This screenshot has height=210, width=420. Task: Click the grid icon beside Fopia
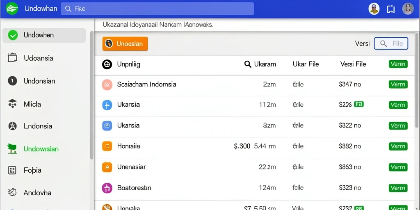click(12, 170)
